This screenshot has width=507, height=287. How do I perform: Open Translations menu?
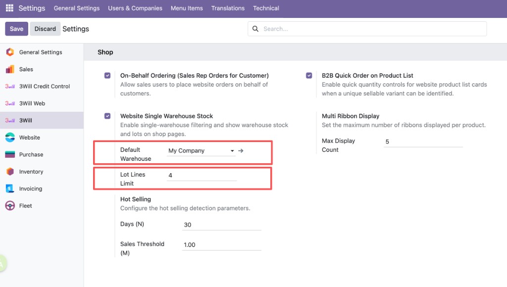[228, 8]
